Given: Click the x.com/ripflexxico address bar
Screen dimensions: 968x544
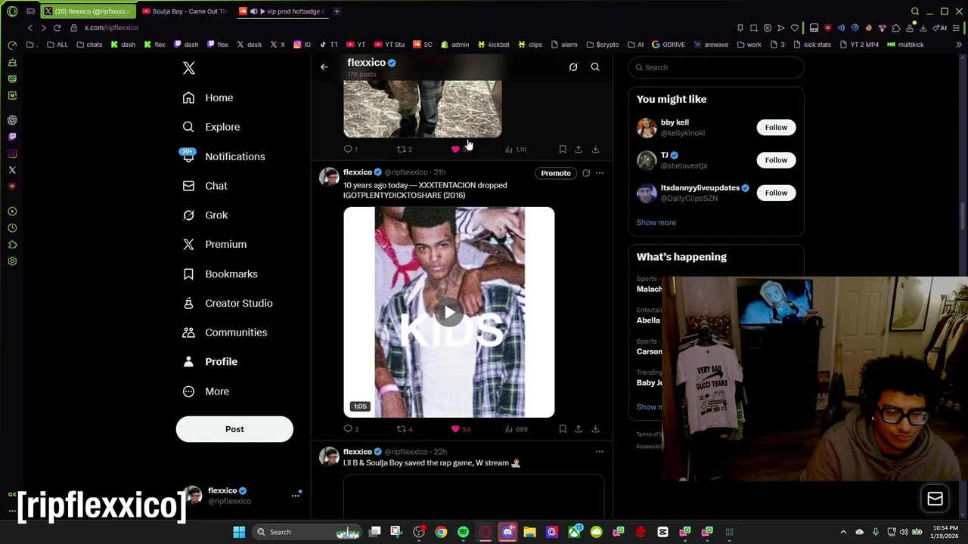Looking at the screenshot, I should [111, 28].
